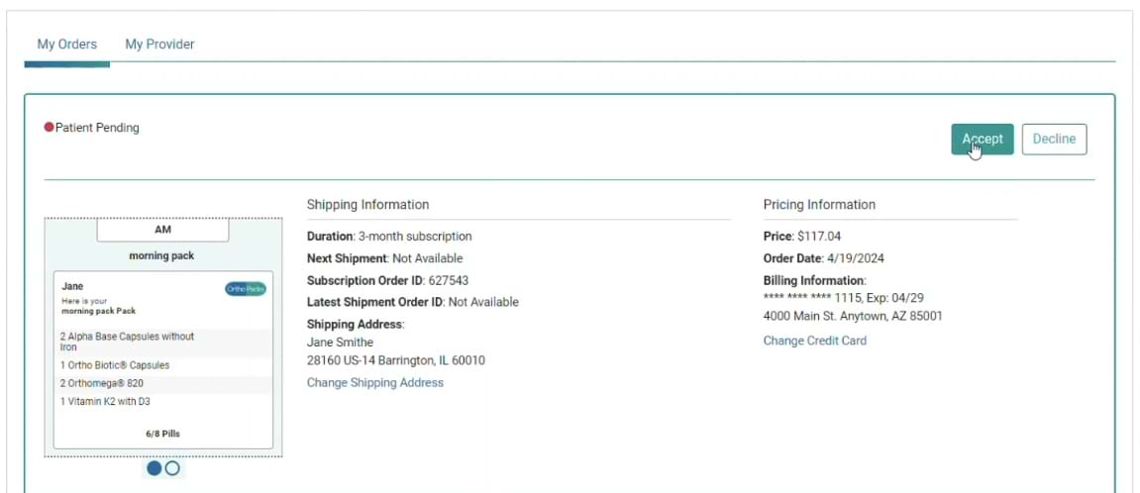This screenshot has width=1140, height=493.
Task: Switch to the My Orders tab
Action: click(x=66, y=45)
